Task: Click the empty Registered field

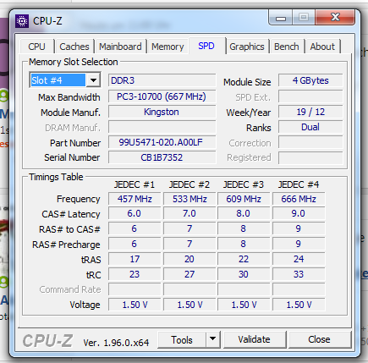Action: 310,157
